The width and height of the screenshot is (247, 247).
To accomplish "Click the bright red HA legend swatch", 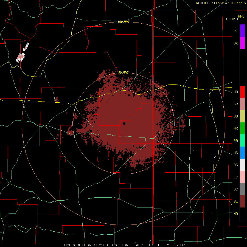I will [x=242, y=92].
